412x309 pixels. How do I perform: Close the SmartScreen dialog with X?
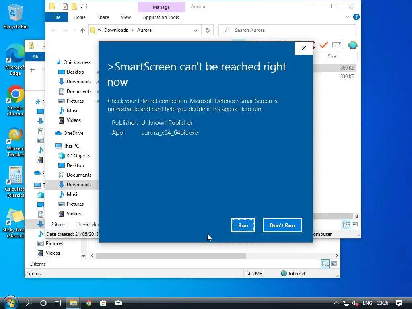point(304,48)
